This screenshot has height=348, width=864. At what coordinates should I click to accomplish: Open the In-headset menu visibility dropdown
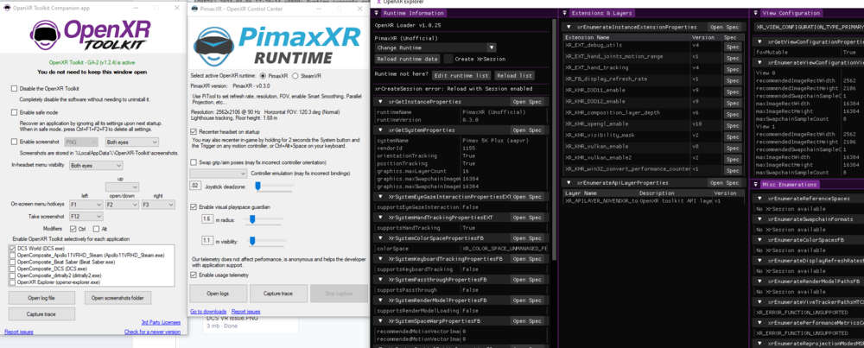point(96,165)
